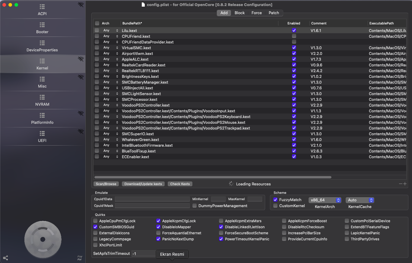Open the ACPI section icon
Screen dimensions: 412x263
[42, 7]
